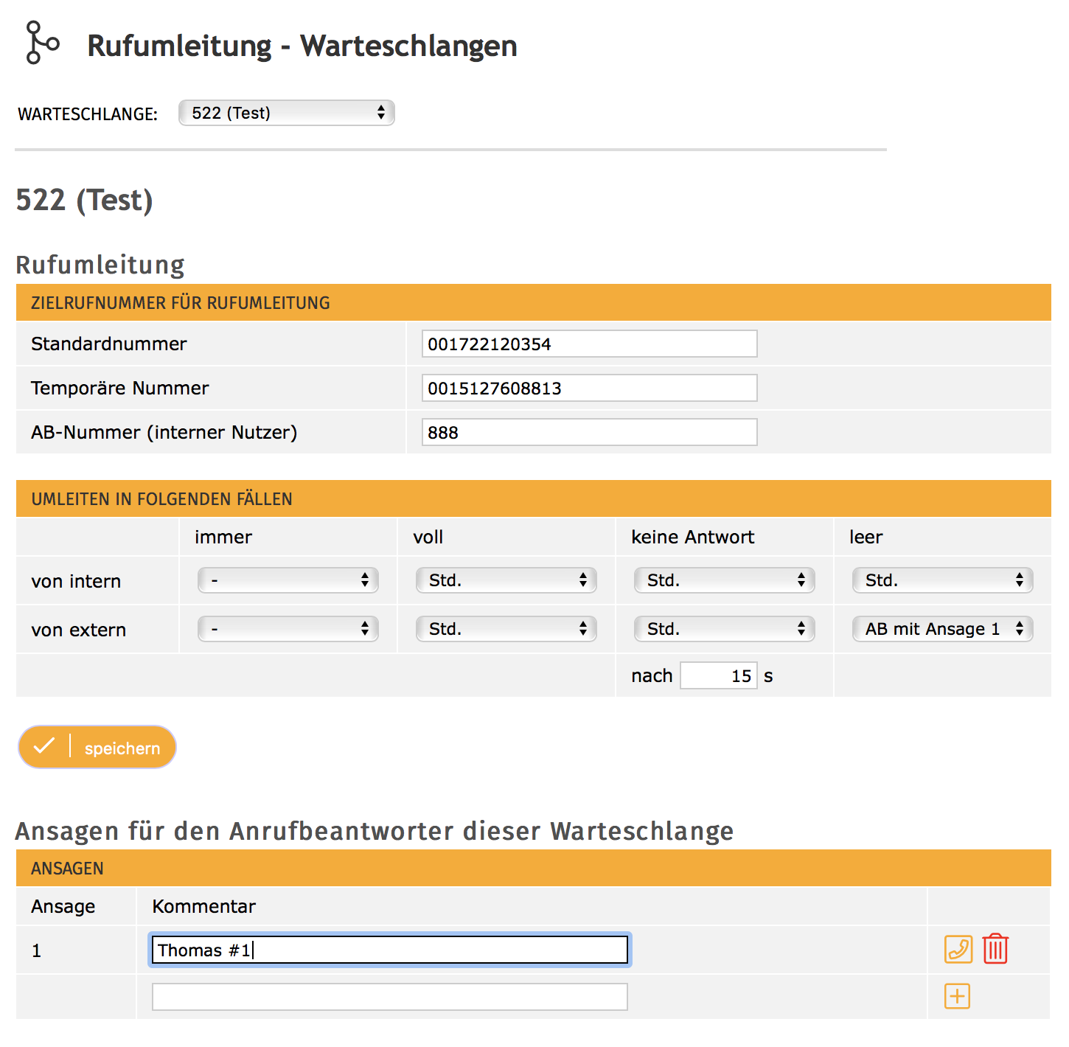Open 'keine Antwort' dropdown for von extern
The width and height of the screenshot is (1069, 1047).
click(x=725, y=629)
